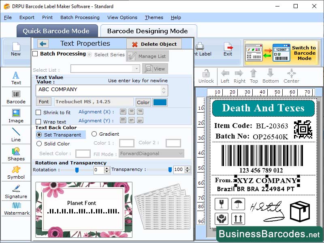Enable the Batch Processing checkbox
This screenshot has height=243, width=324.
[35, 54]
